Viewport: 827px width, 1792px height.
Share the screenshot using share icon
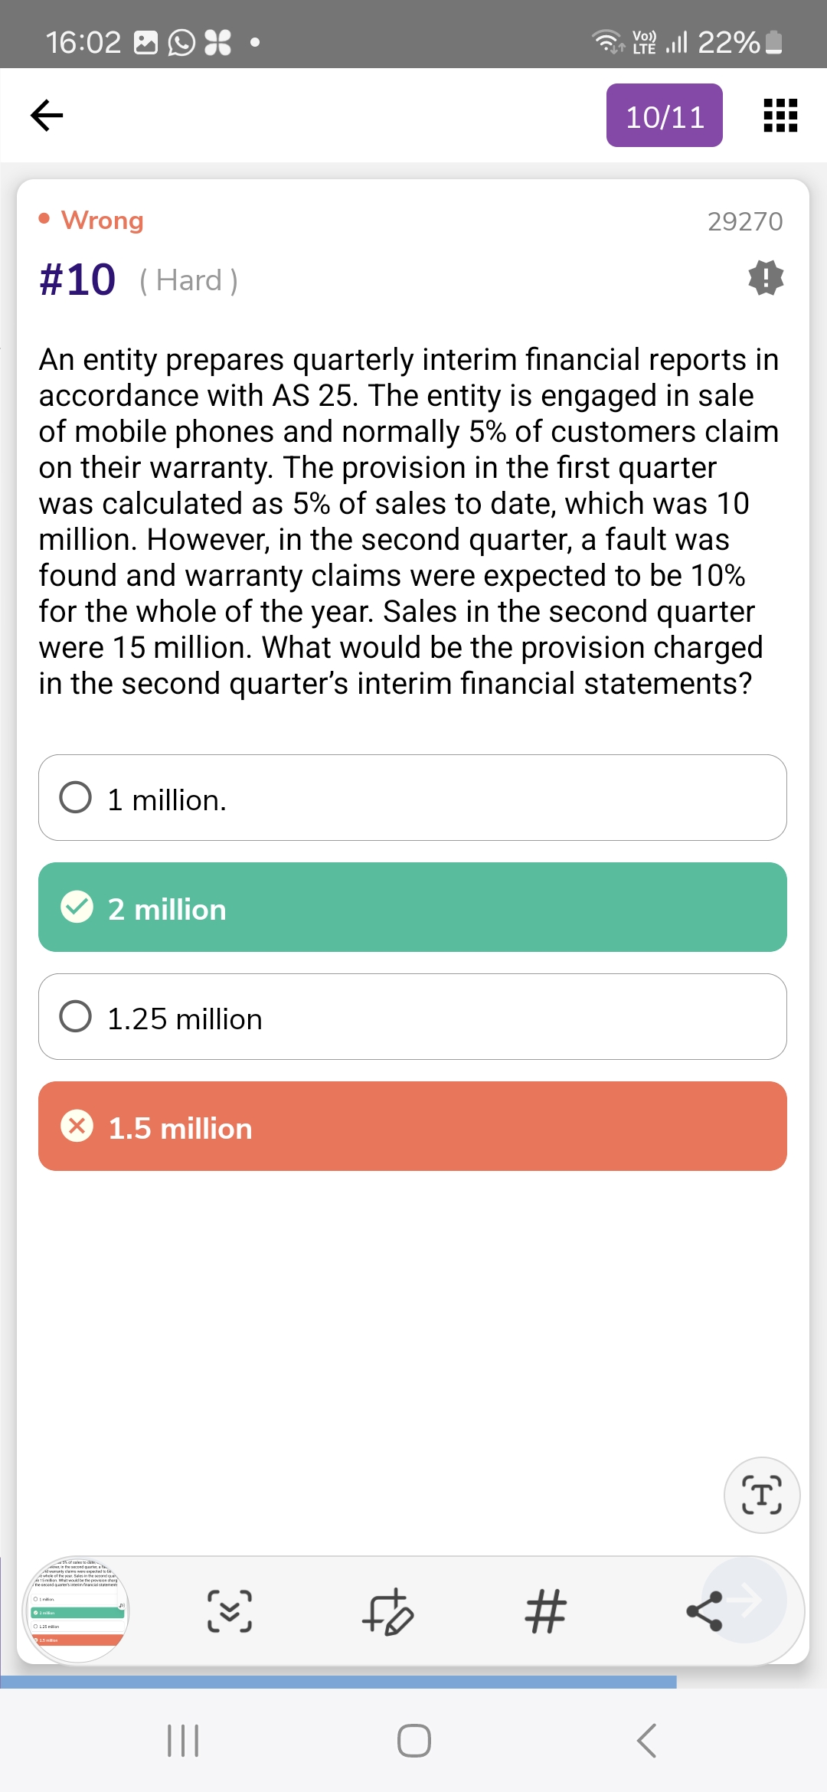(x=704, y=1611)
